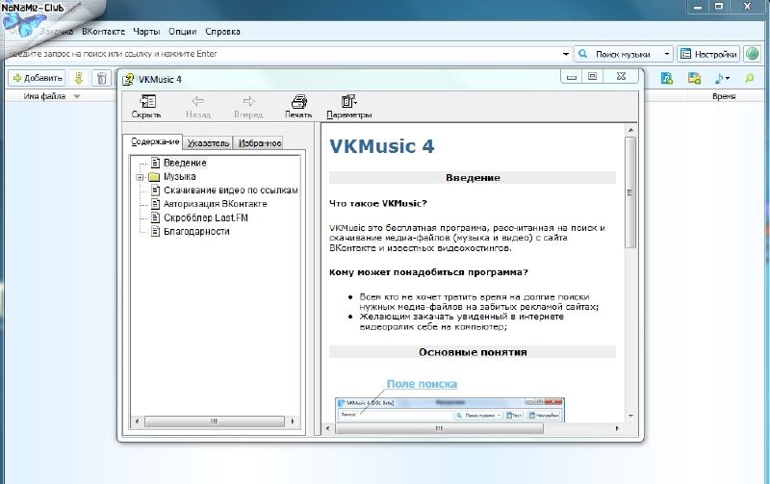Open the ВКонтакте menu
The height and width of the screenshot is (484, 770).
pos(103,32)
